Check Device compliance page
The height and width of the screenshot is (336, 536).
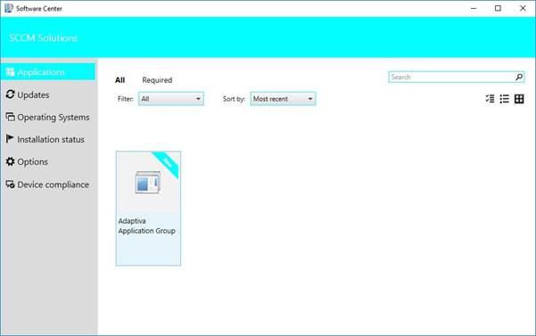(x=48, y=184)
